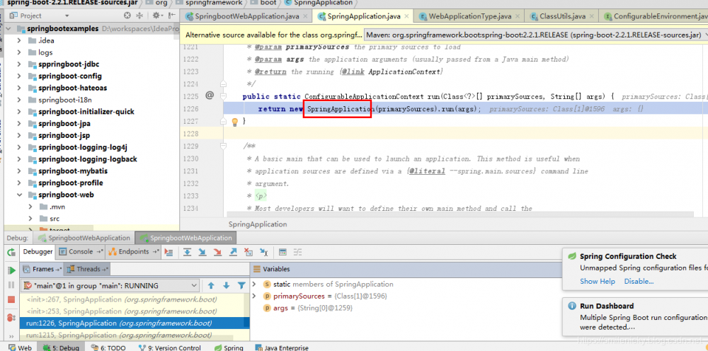
Task: Open the Web tool window
Action: (x=20, y=348)
